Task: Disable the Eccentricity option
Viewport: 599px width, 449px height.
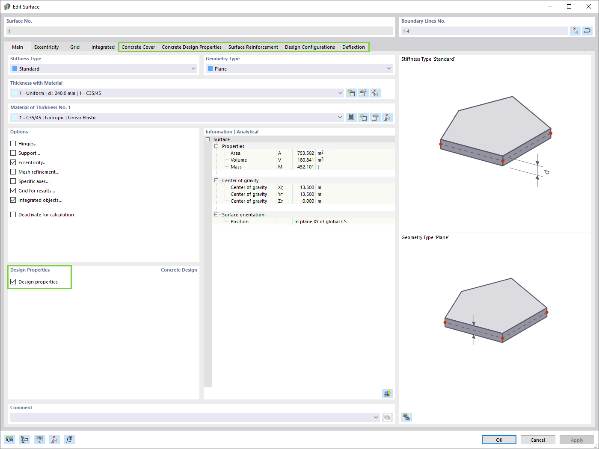Action: pyautogui.click(x=13, y=162)
